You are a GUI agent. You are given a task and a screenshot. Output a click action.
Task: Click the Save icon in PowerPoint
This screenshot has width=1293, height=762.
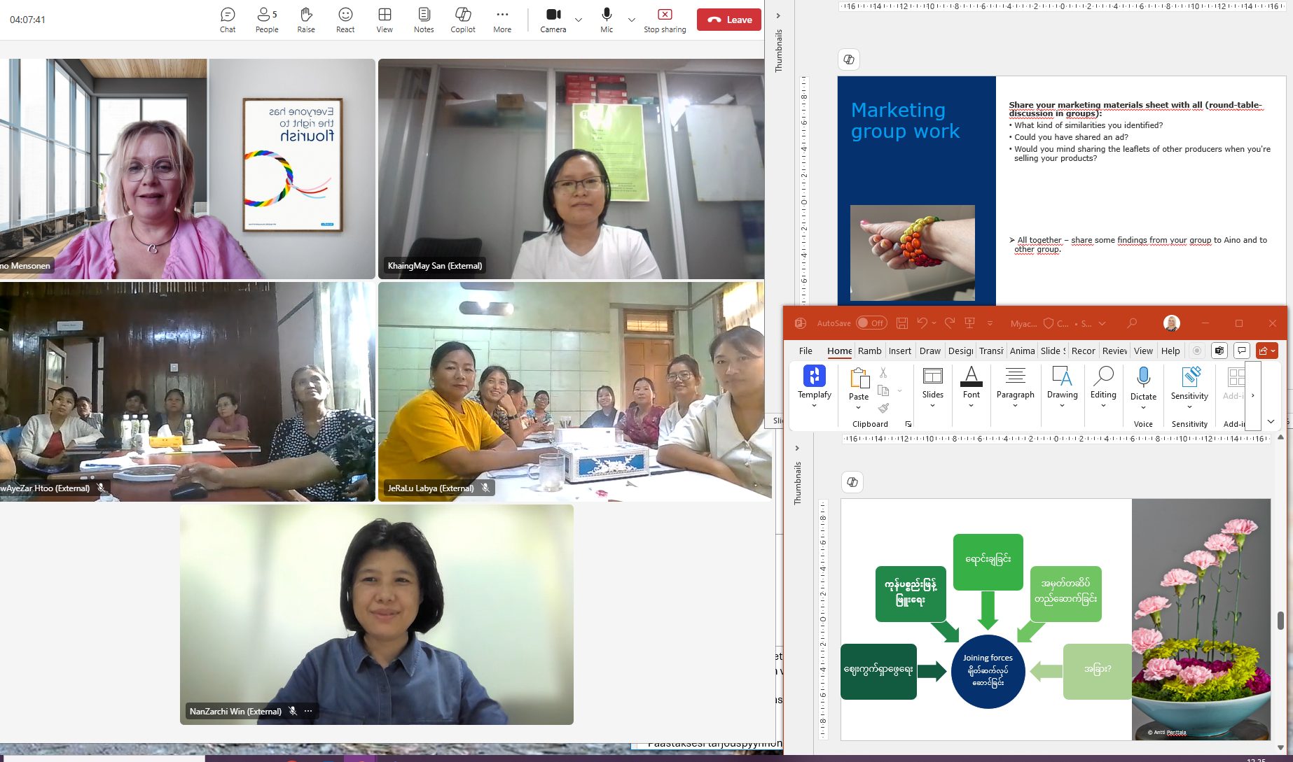click(x=902, y=323)
